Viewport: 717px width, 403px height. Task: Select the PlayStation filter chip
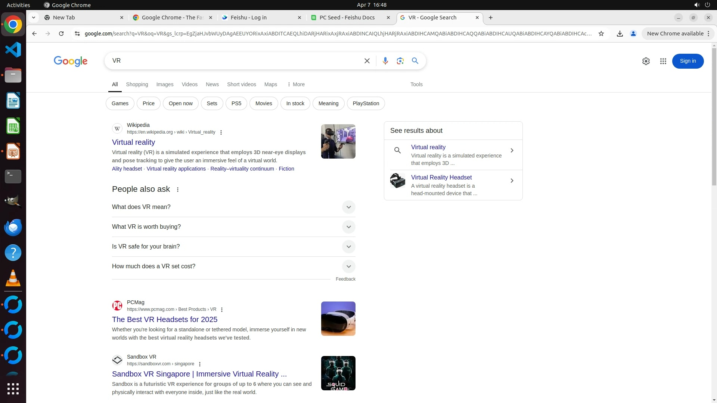366,103
